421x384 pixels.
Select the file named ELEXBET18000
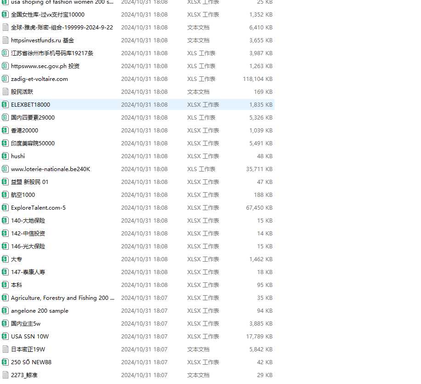(x=31, y=104)
